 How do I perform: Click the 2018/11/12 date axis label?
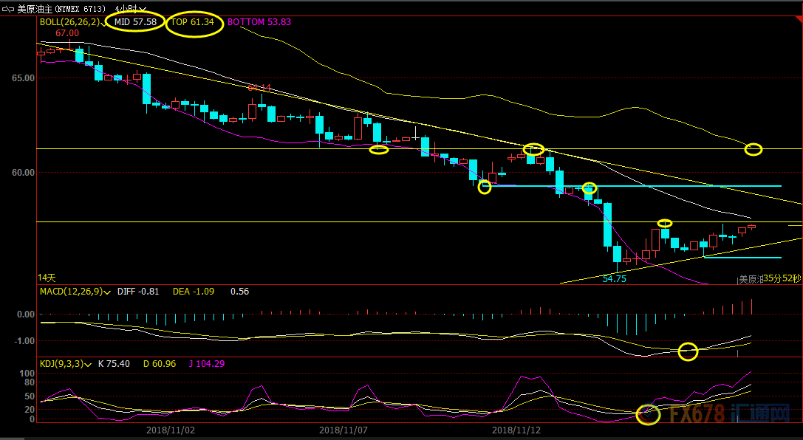[x=516, y=430]
